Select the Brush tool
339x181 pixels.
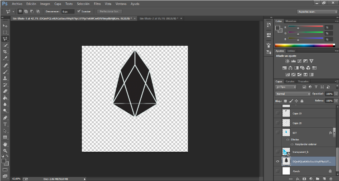pyautogui.click(x=5, y=72)
